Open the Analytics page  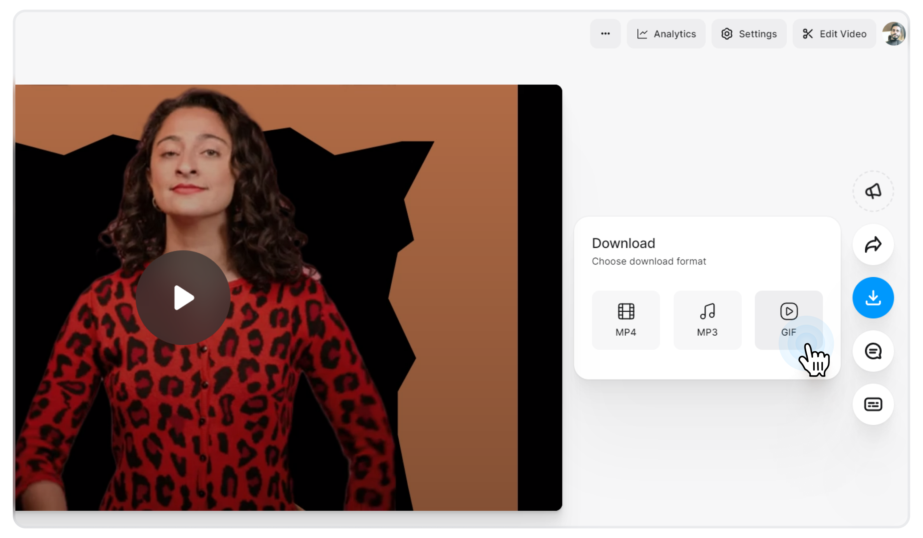(x=666, y=34)
